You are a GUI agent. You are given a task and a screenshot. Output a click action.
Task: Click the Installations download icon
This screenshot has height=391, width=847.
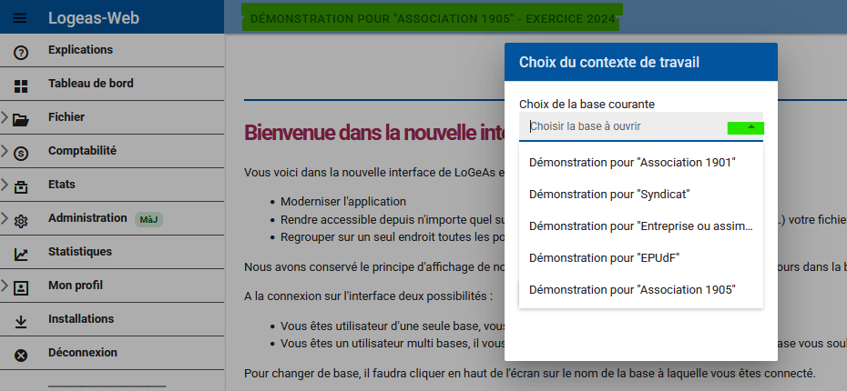(22, 322)
